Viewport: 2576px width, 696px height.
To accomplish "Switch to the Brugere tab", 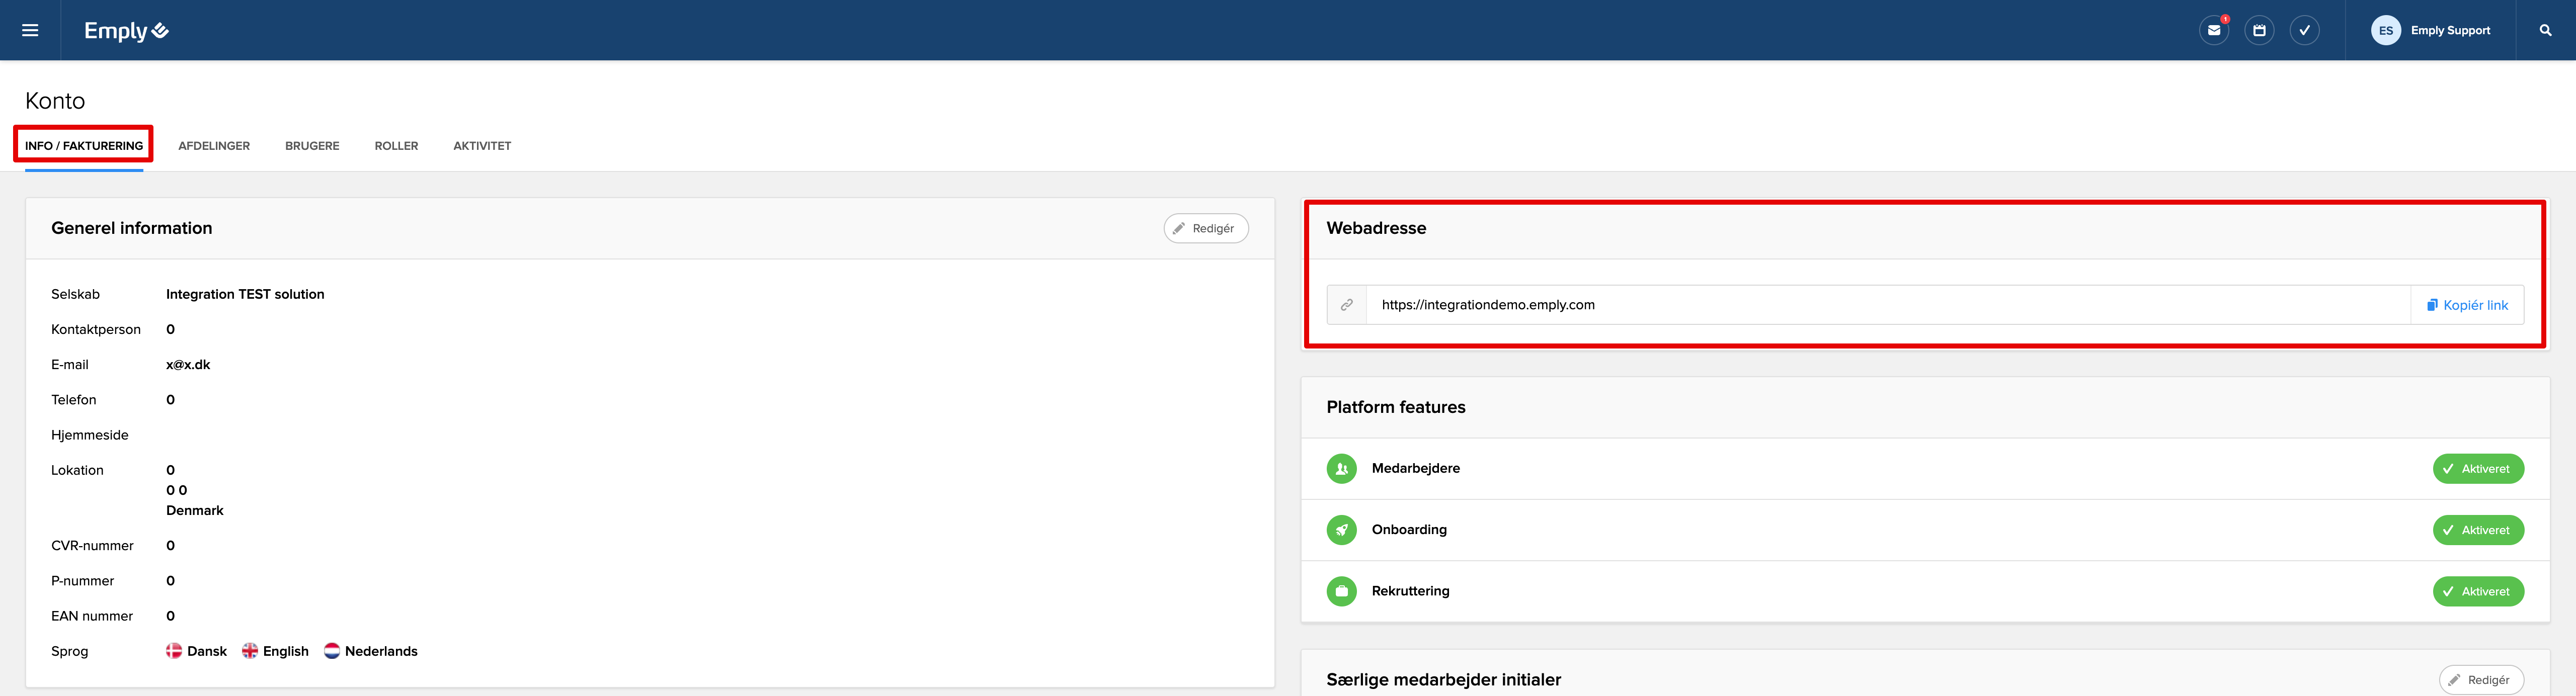I will coord(312,146).
